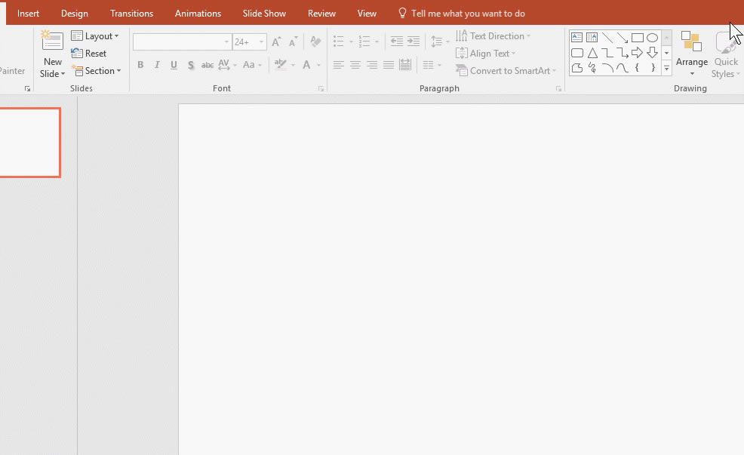744x455 pixels.
Task: Go to the Review tab
Action: tap(321, 14)
